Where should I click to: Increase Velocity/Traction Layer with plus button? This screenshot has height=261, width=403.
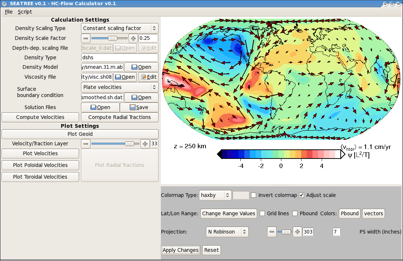tap(145, 143)
